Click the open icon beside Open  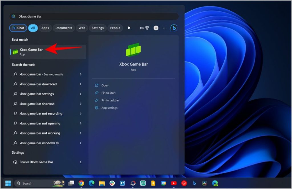(97, 85)
